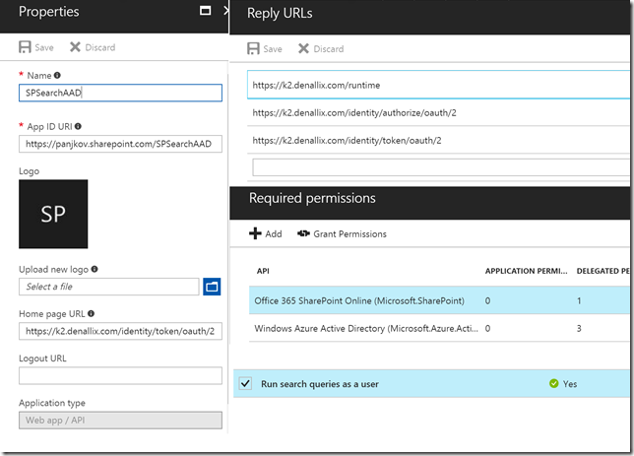Click Run search queries as a user text
Screen dimensions: 634x456
tap(319, 384)
